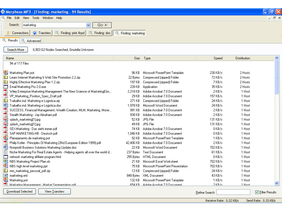The image size is (282, 211).
Task: Click the Excel icon next to NBS Marketing Project Plan.xls
Action: [x=6, y=162]
